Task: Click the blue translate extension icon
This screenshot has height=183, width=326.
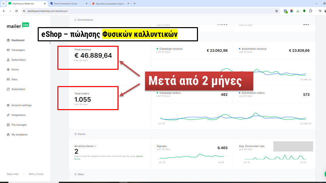Action: click(x=286, y=11)
